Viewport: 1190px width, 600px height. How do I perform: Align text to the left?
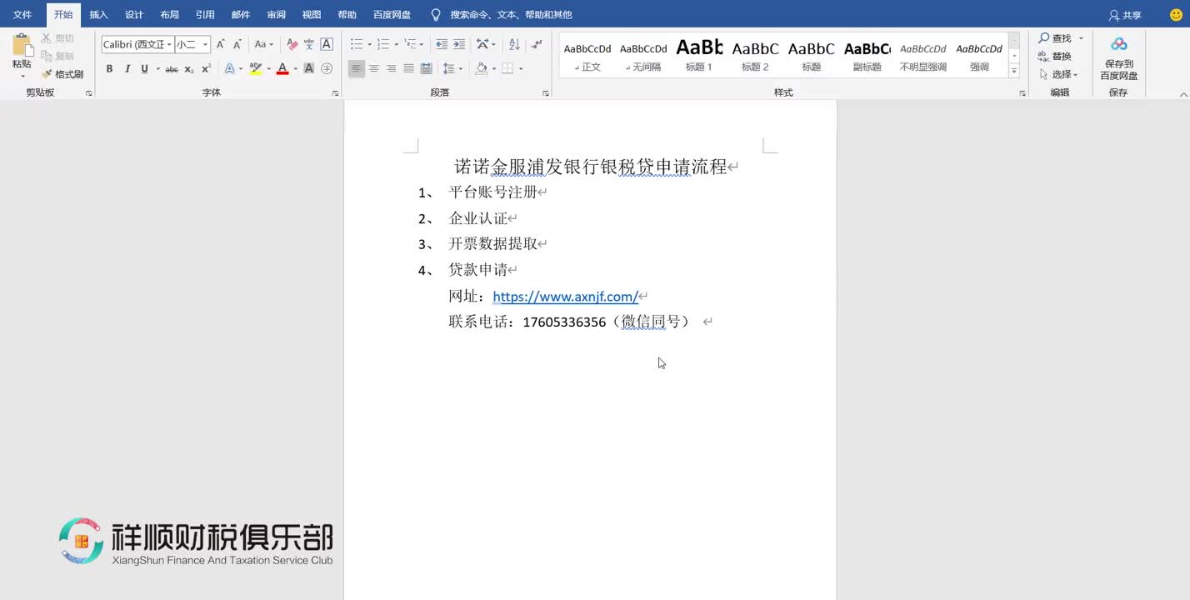tap(357, 69)
